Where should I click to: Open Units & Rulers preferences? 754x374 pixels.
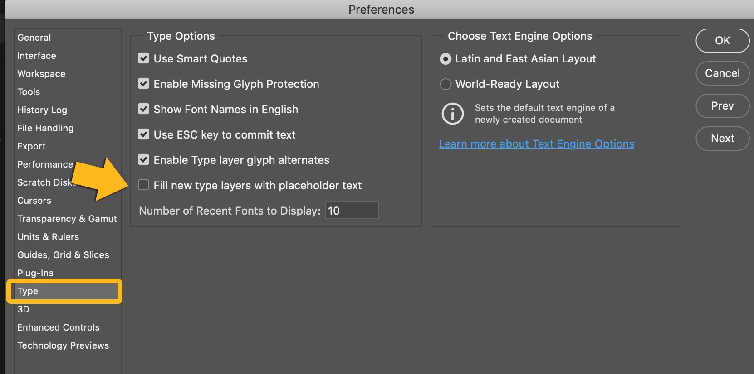48,237
